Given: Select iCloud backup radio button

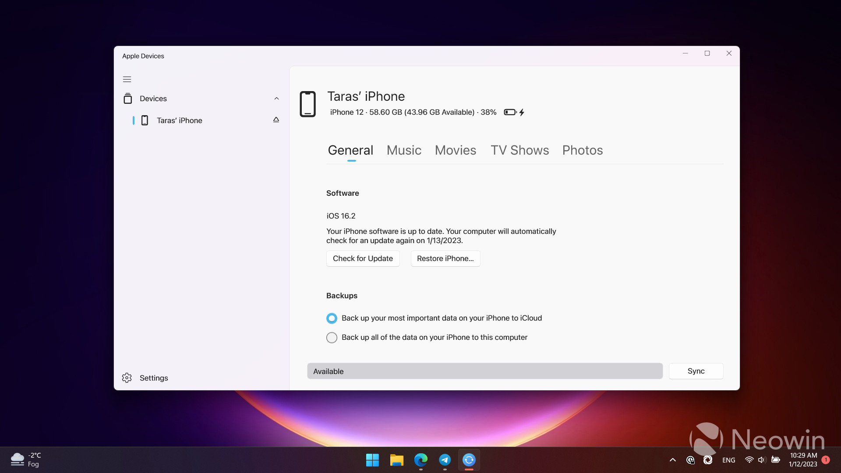Looking at the screenshot, I should (x=332, y=318).
